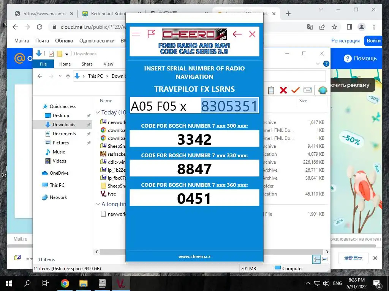Click the highlighted serial number field 8305351
The width and height of the screenshot is (389, 291).
229,106
